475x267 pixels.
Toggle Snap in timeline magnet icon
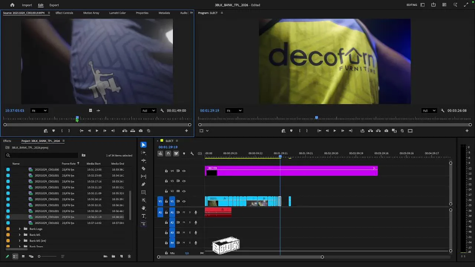pos(168,154)
